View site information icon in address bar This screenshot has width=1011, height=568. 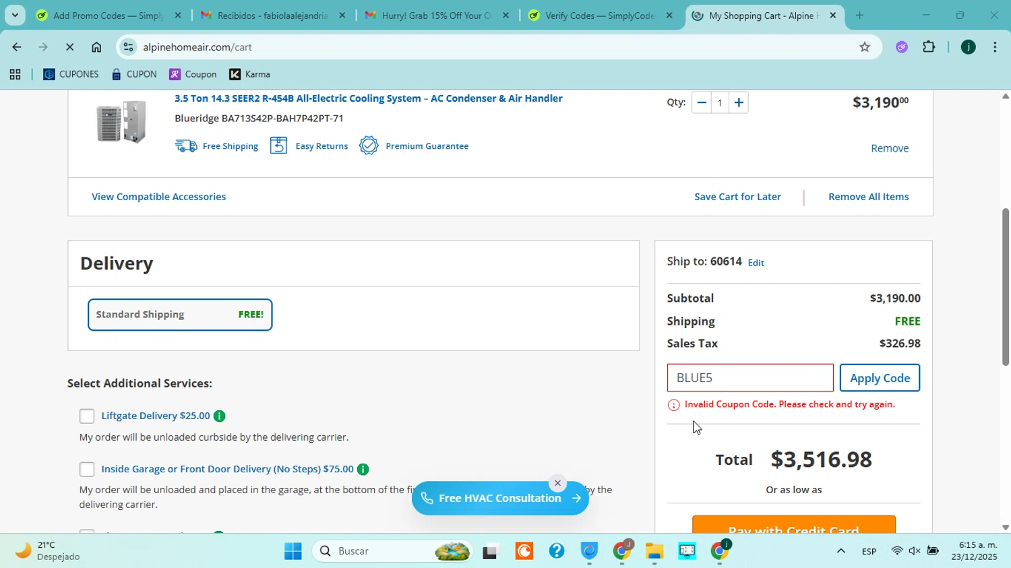click(129, 47)
